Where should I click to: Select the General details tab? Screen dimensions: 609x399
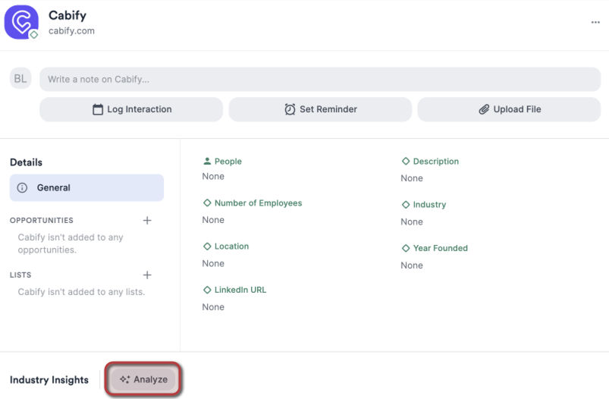[x=86, y=188]
